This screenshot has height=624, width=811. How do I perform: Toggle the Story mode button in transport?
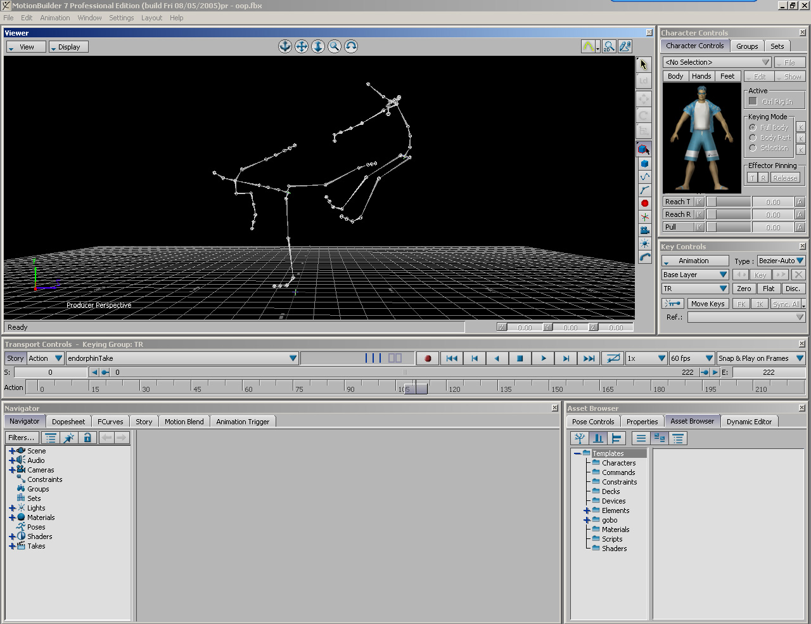[x=15, y=358]
